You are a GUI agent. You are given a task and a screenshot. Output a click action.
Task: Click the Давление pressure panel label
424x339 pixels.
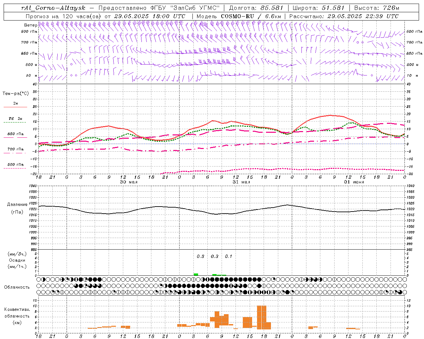[x=17, y=205]
